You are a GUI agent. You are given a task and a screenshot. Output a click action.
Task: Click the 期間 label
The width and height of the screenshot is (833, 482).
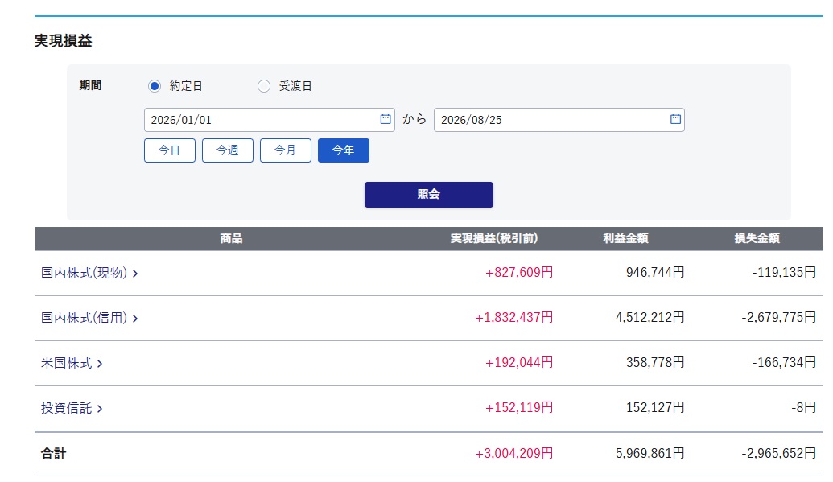click(x=90, y=85)
